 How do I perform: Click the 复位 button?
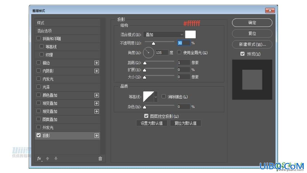pyautogui.click(x=252, y=33)
